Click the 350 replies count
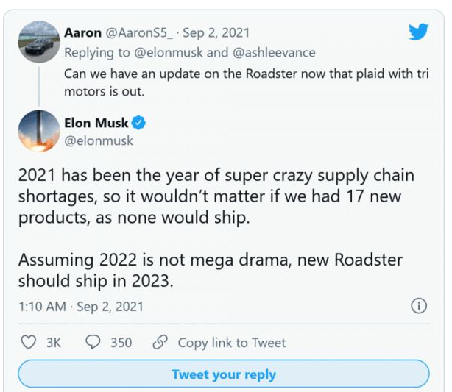Screen dimensions: 452x392 click(x=121, y=343)
